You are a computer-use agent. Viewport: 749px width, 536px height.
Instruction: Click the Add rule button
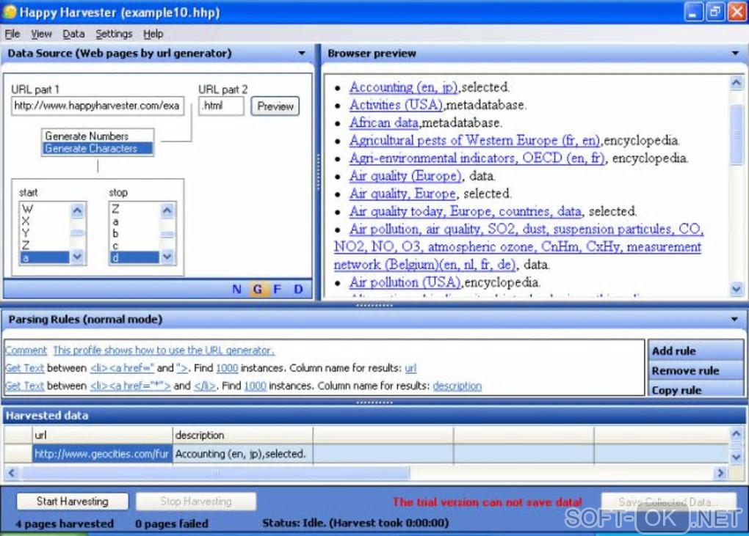tap(695, 350)
